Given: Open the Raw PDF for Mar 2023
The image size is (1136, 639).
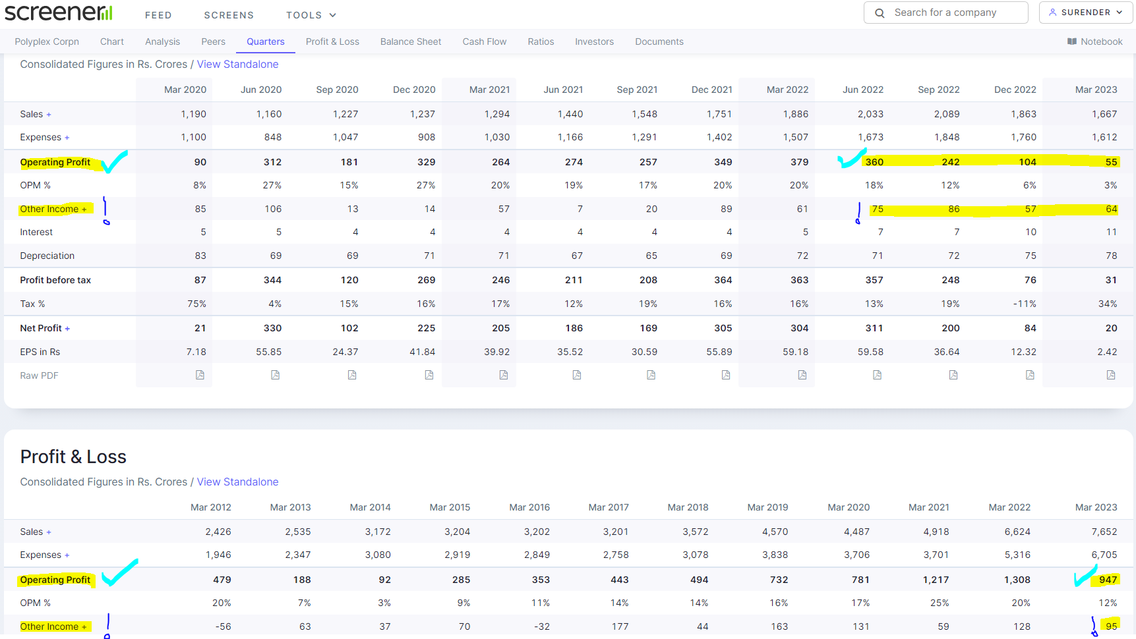Looking at the screenshot, I should coord(1111,375).
